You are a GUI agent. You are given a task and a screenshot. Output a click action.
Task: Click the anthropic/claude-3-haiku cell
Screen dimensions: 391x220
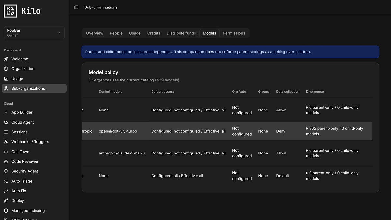coord(122,153)
